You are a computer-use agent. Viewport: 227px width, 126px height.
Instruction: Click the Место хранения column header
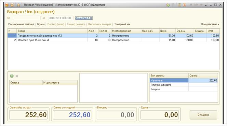pyautogui.click(x=126, y=31)
